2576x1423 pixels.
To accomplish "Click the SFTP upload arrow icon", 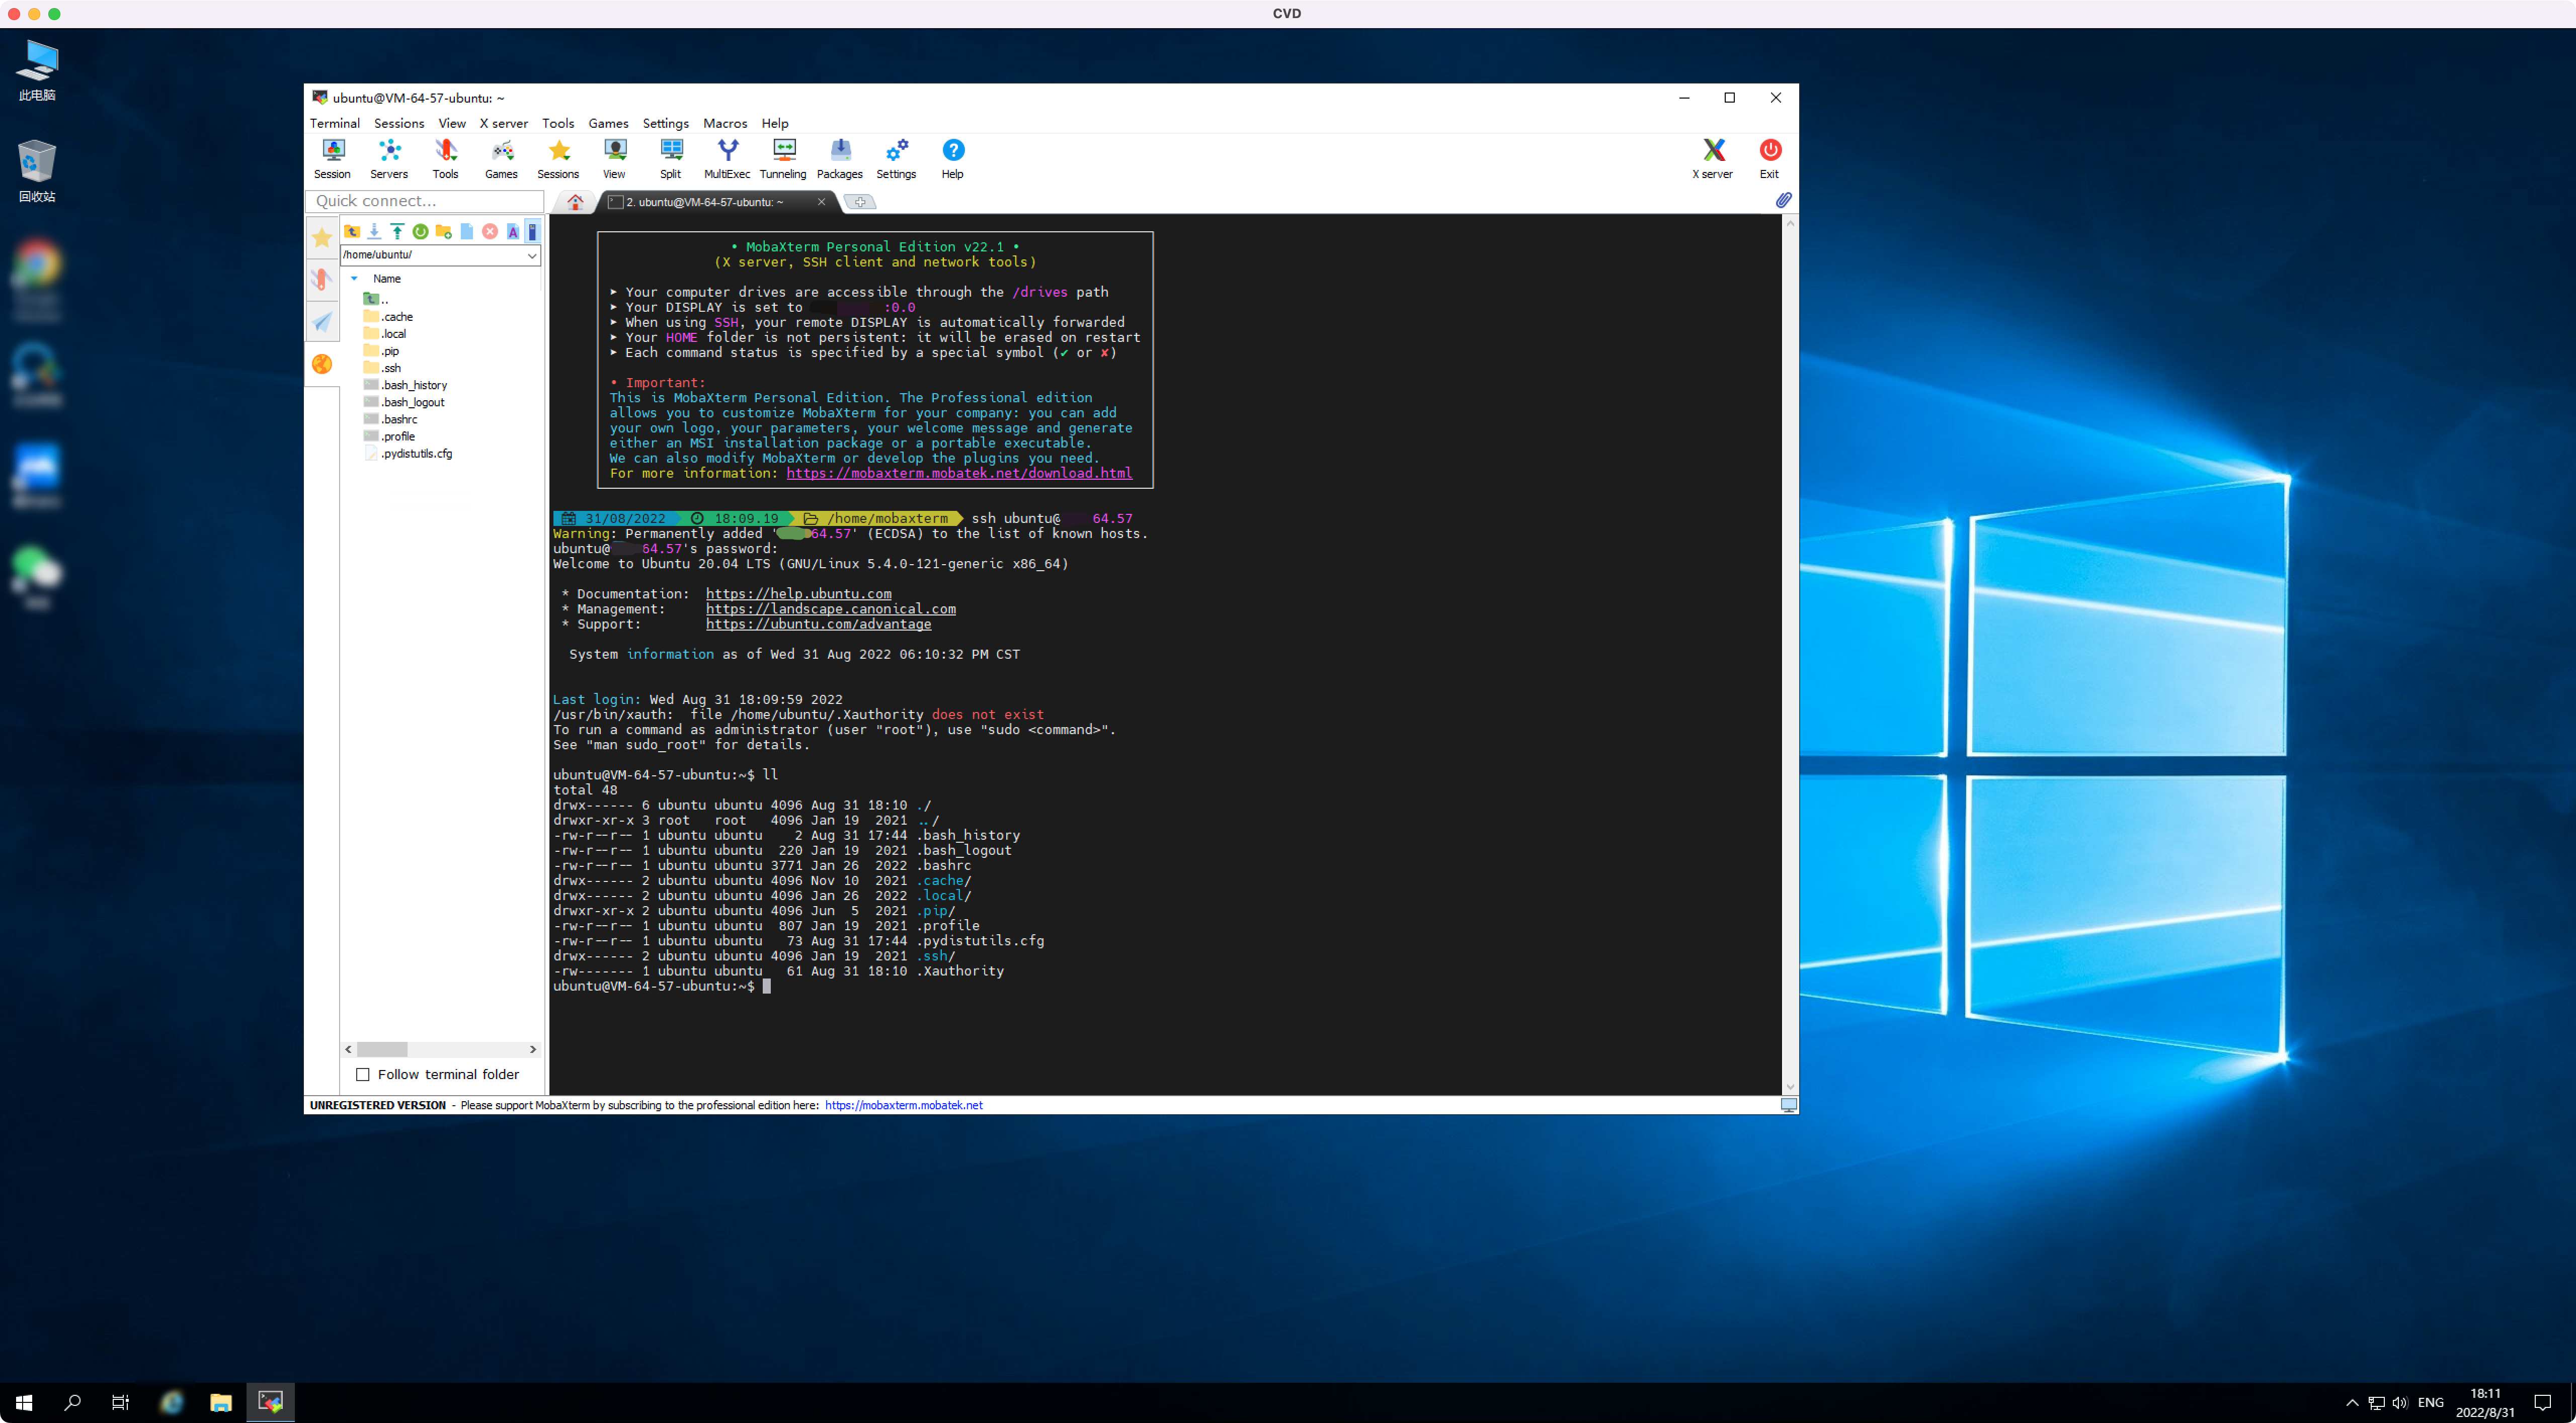I will click(x=397, y=231).
